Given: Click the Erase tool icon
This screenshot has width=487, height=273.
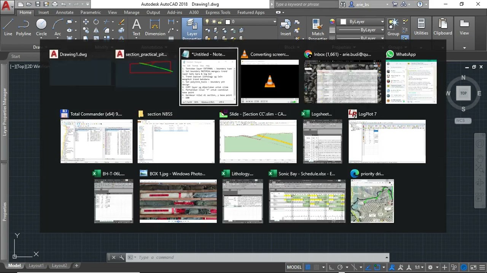Looking at the screenshot, I should point(121,22).
